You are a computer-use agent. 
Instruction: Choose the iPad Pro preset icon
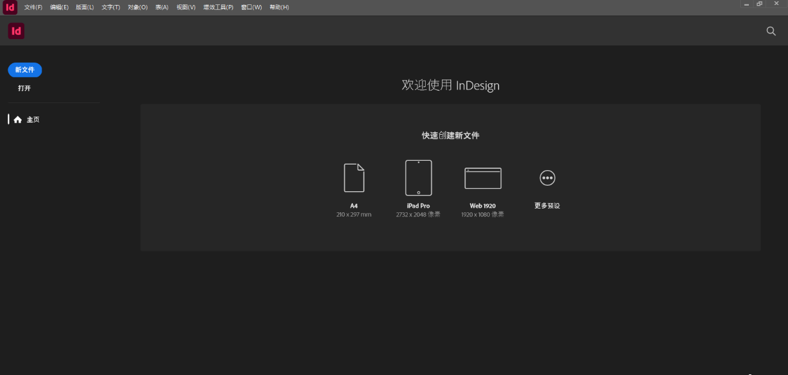[418, 178]
